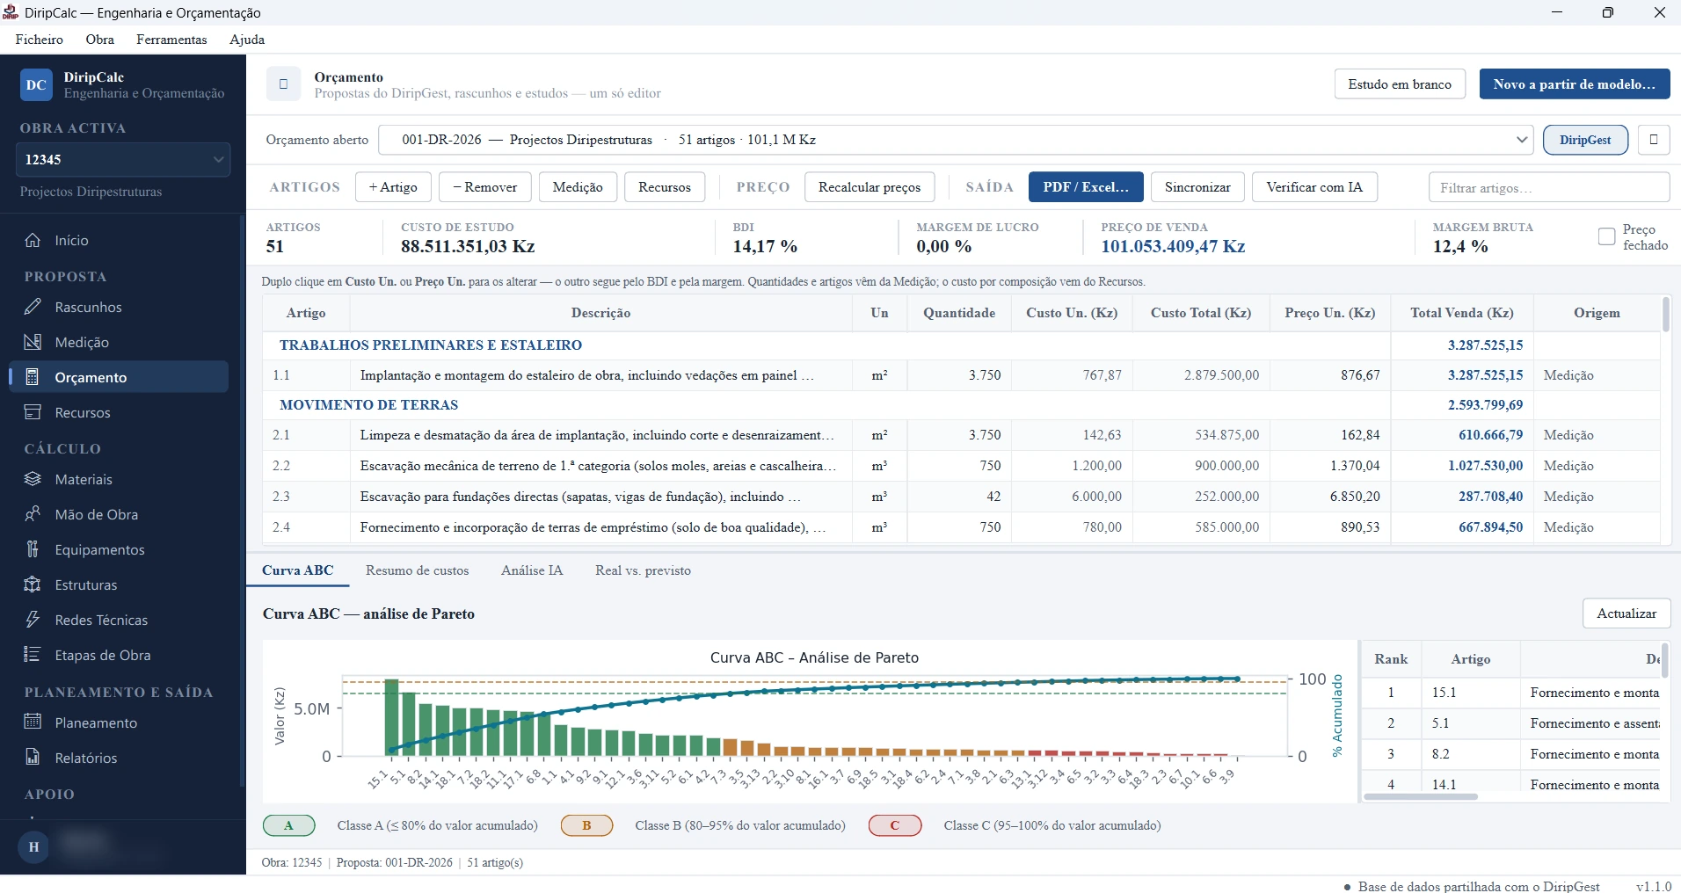The height and width of the screenshot is (893, 1681).
Task: Open the Ferramentas menu
Action: 171,40
